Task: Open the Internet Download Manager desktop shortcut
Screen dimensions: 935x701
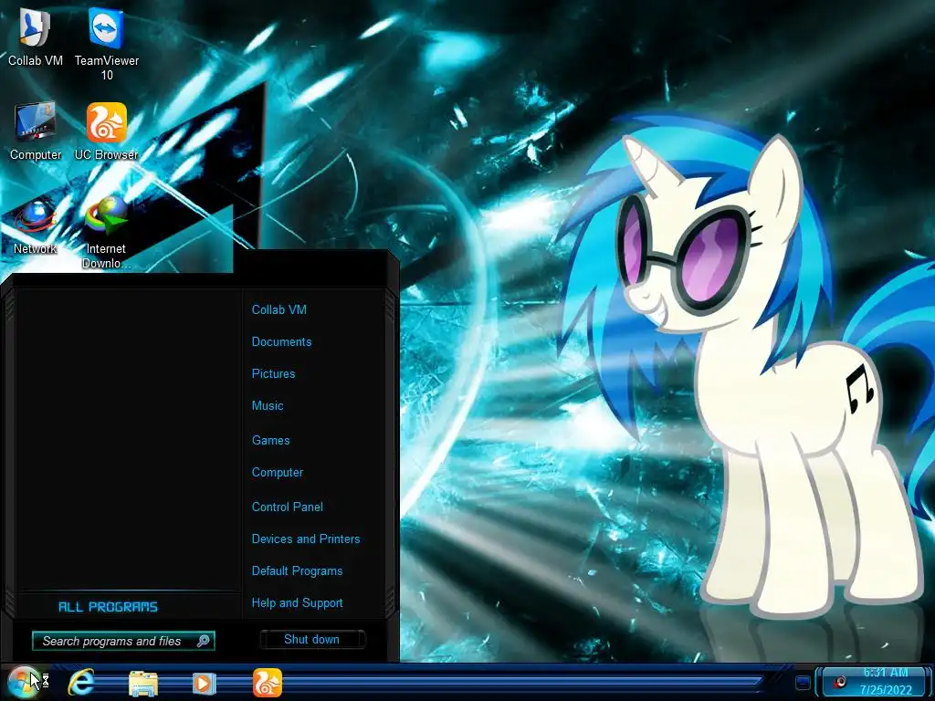Action: click(106, 234)
